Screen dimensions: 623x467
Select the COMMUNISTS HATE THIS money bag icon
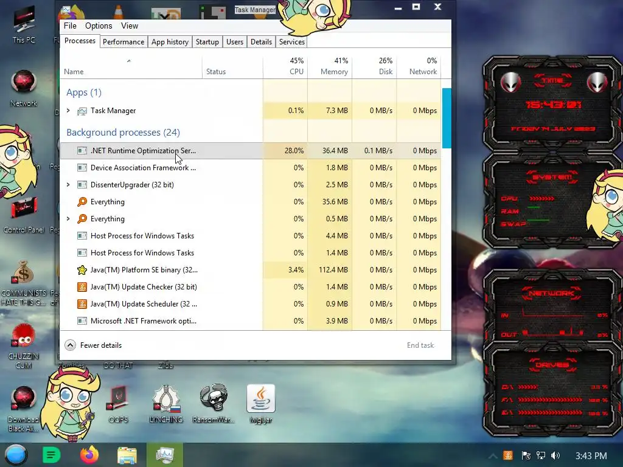click(x=24, y=283)
